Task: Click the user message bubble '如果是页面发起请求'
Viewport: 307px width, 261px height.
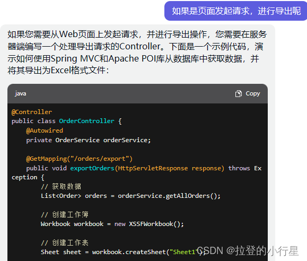Action: (236, 11)
